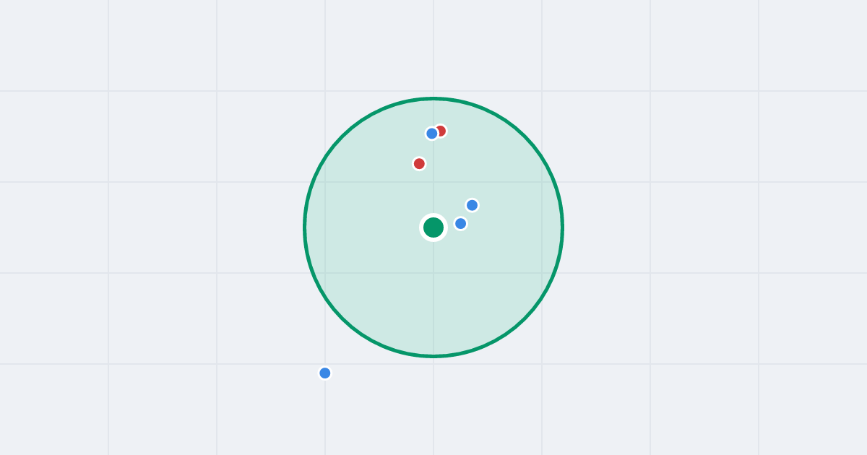Open the radius circle's green center pin
This screenshot has height=455, width=867.
pyautogui.click(x=433, y=227)
